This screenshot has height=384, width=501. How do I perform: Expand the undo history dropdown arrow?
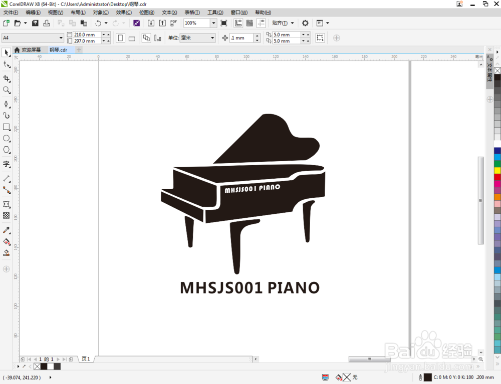pyautogui.click(x=106, y=23)
